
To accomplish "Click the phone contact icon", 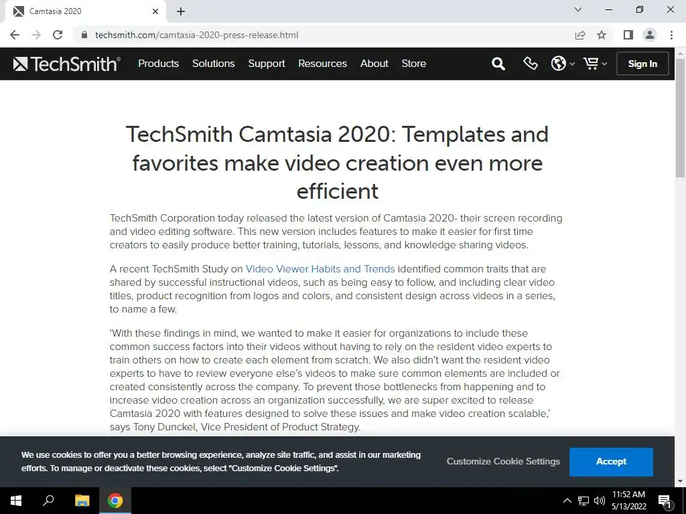I will tap(531, 64).
